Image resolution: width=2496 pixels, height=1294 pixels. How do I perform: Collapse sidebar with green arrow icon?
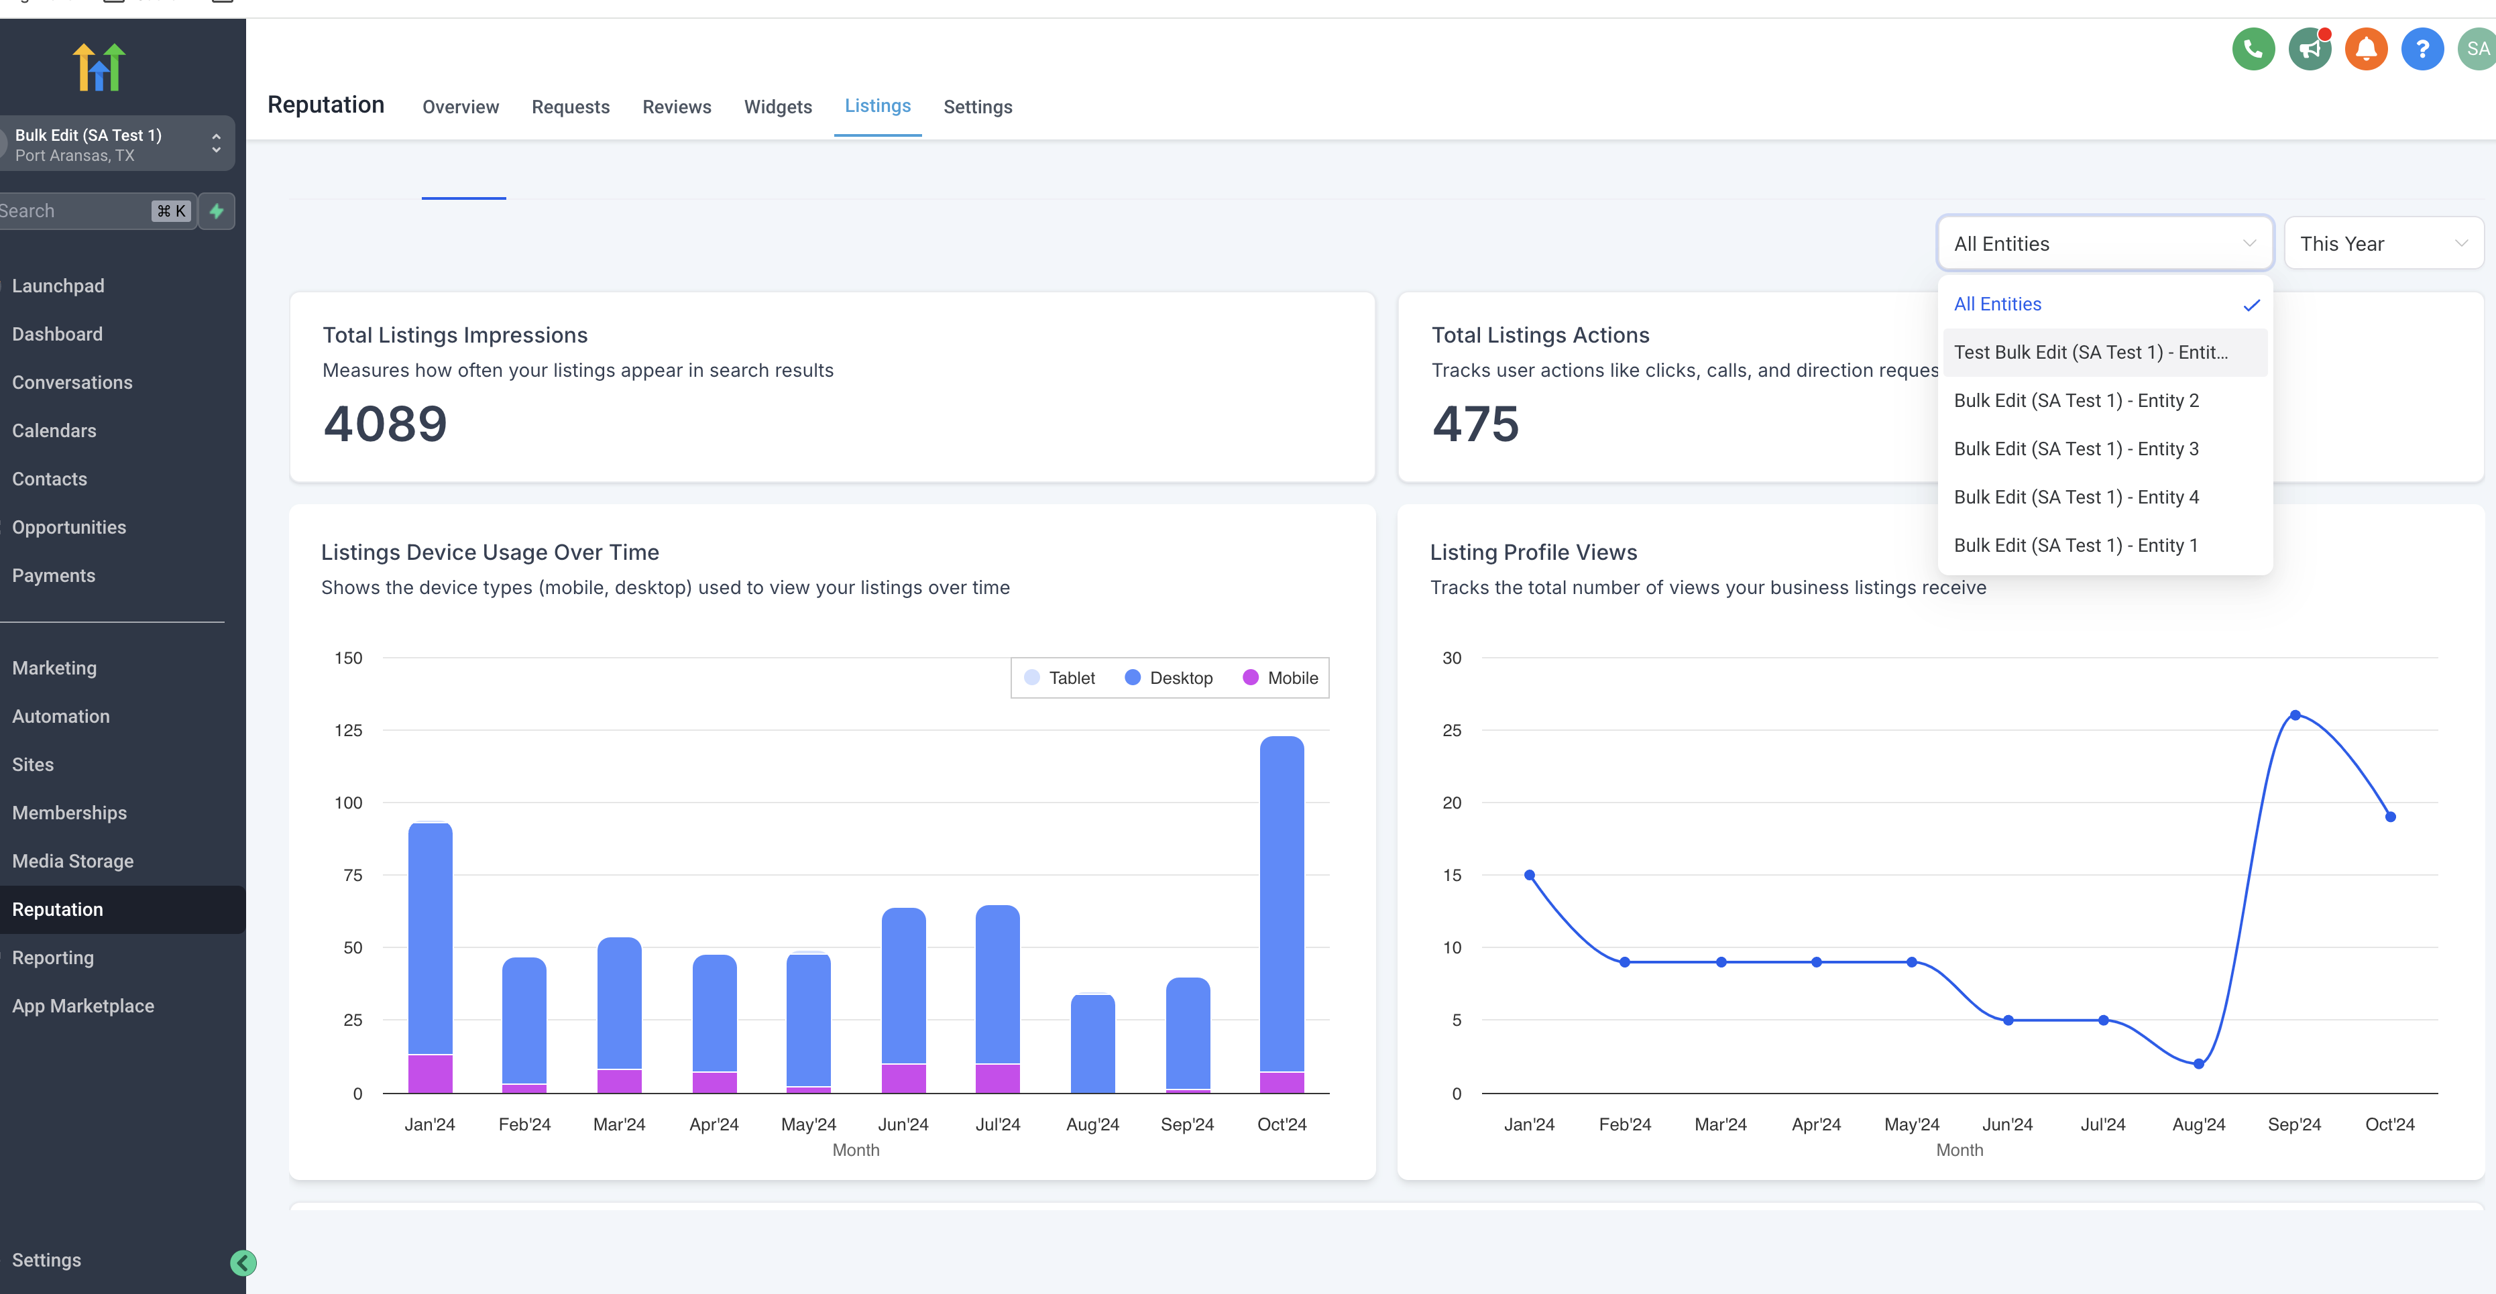[x=243, y=1262]
